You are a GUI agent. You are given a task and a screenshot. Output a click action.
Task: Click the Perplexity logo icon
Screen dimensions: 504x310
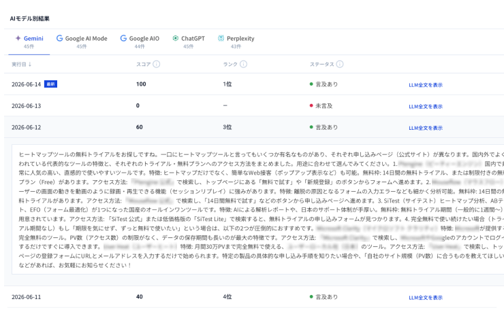pyautogui.click(x=221, y=38)
